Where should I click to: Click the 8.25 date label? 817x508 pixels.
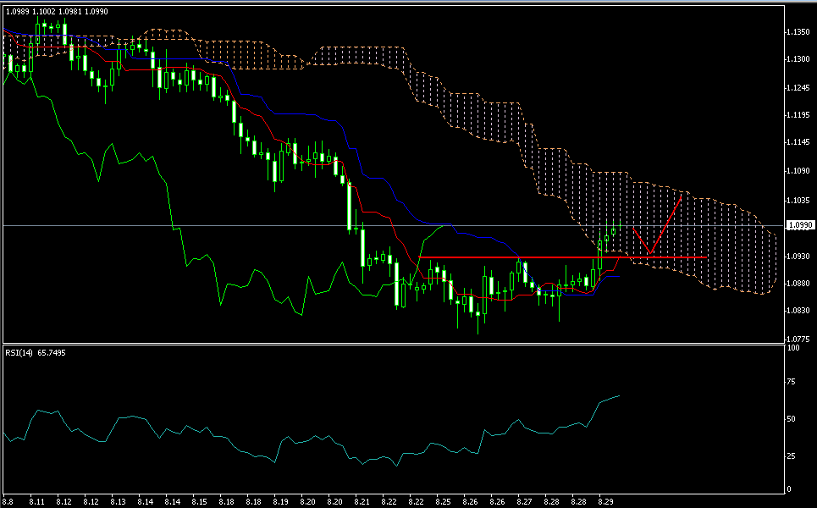coord(444,502)
